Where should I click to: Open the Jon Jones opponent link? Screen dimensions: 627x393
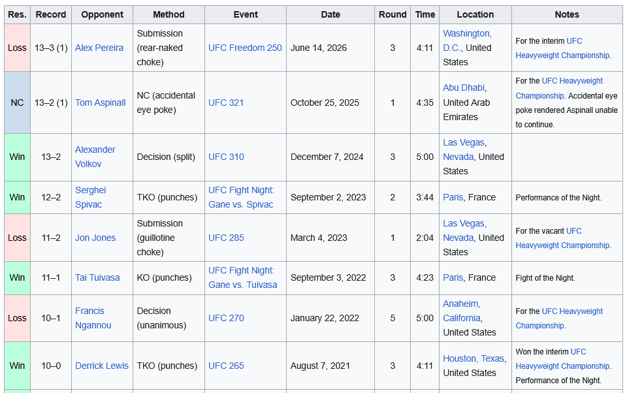point(95,238)
